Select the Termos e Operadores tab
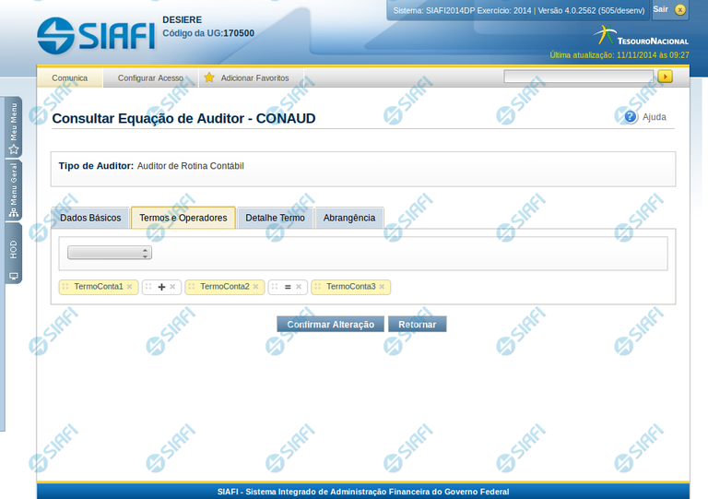This screenshot has width=708, height=499. click(x=183, y=218)
